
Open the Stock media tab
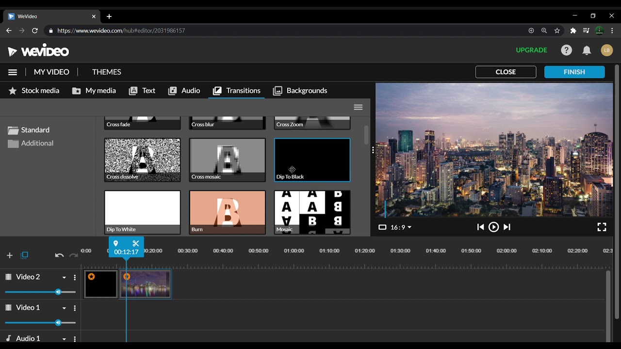click(34, 91)
